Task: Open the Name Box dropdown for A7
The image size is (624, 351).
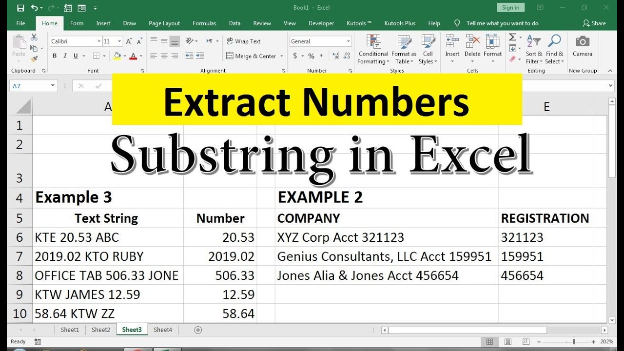Action: [53, 86]
